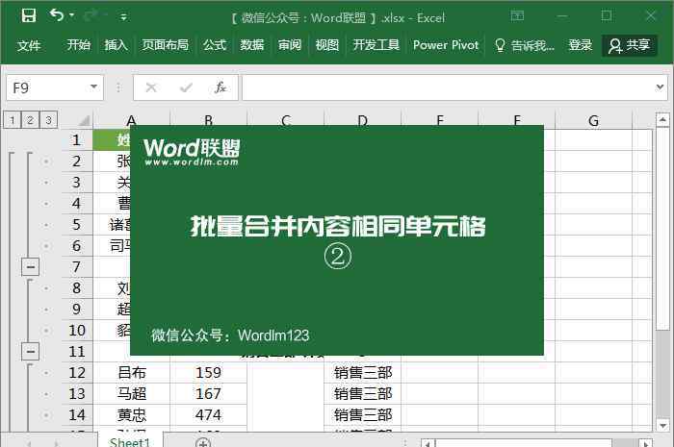Click 登录 to sign in
Image resolution: width=674 pixels, height=447 pixels.
tap(580, 45)
